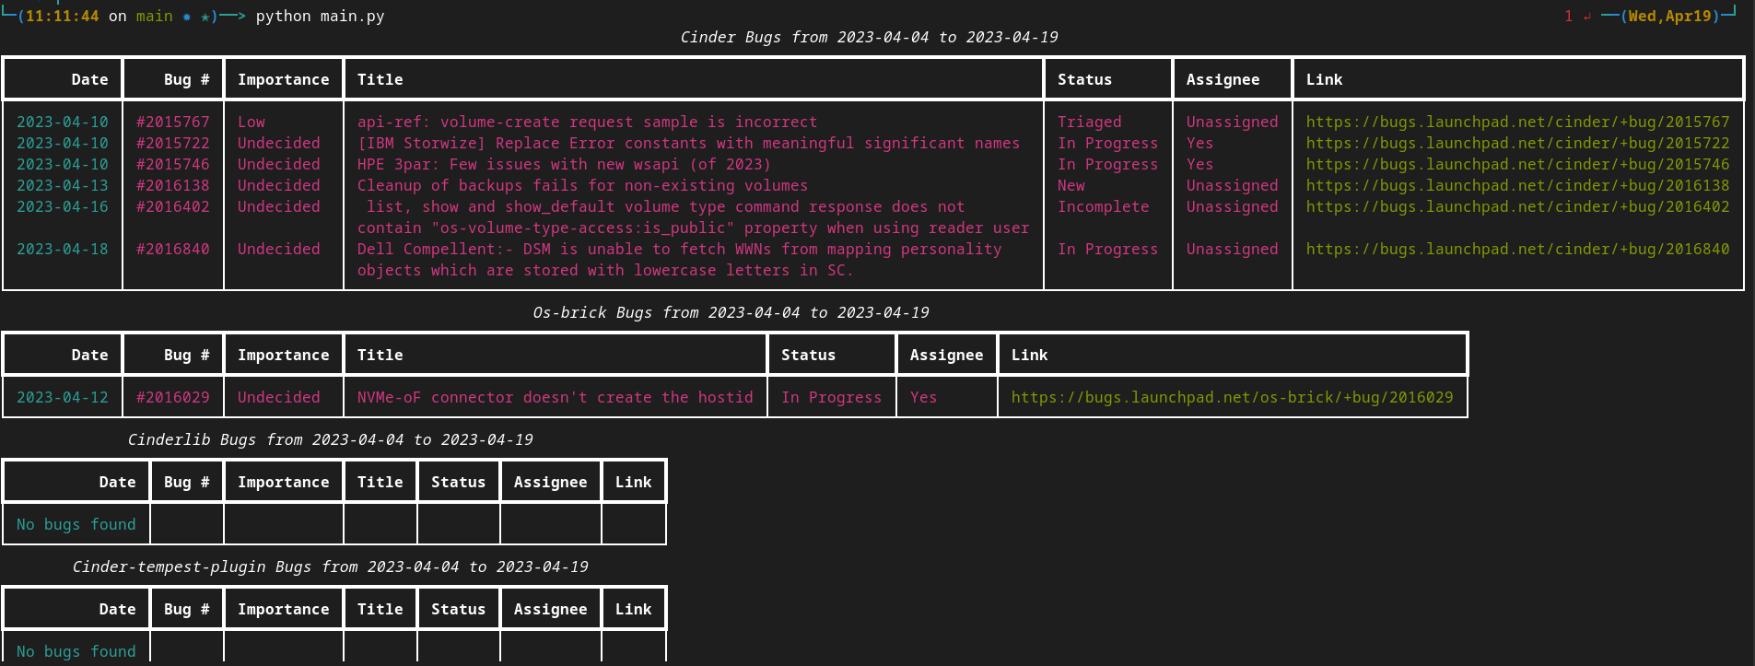This screenshot has height=666, width=1755.
Task: Click bug number #2015746
Action: pos(173,164)
